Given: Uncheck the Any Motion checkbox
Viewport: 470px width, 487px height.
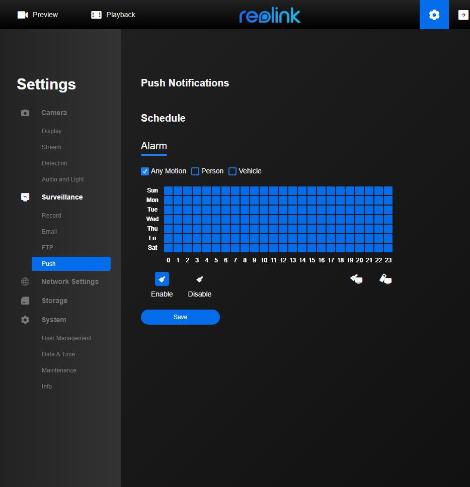Looking at the screenshot, I should click(x=145, y=171).
